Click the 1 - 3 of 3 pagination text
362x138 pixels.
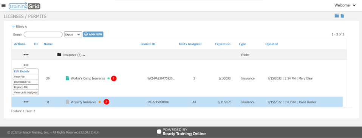(x=338, y=34)
